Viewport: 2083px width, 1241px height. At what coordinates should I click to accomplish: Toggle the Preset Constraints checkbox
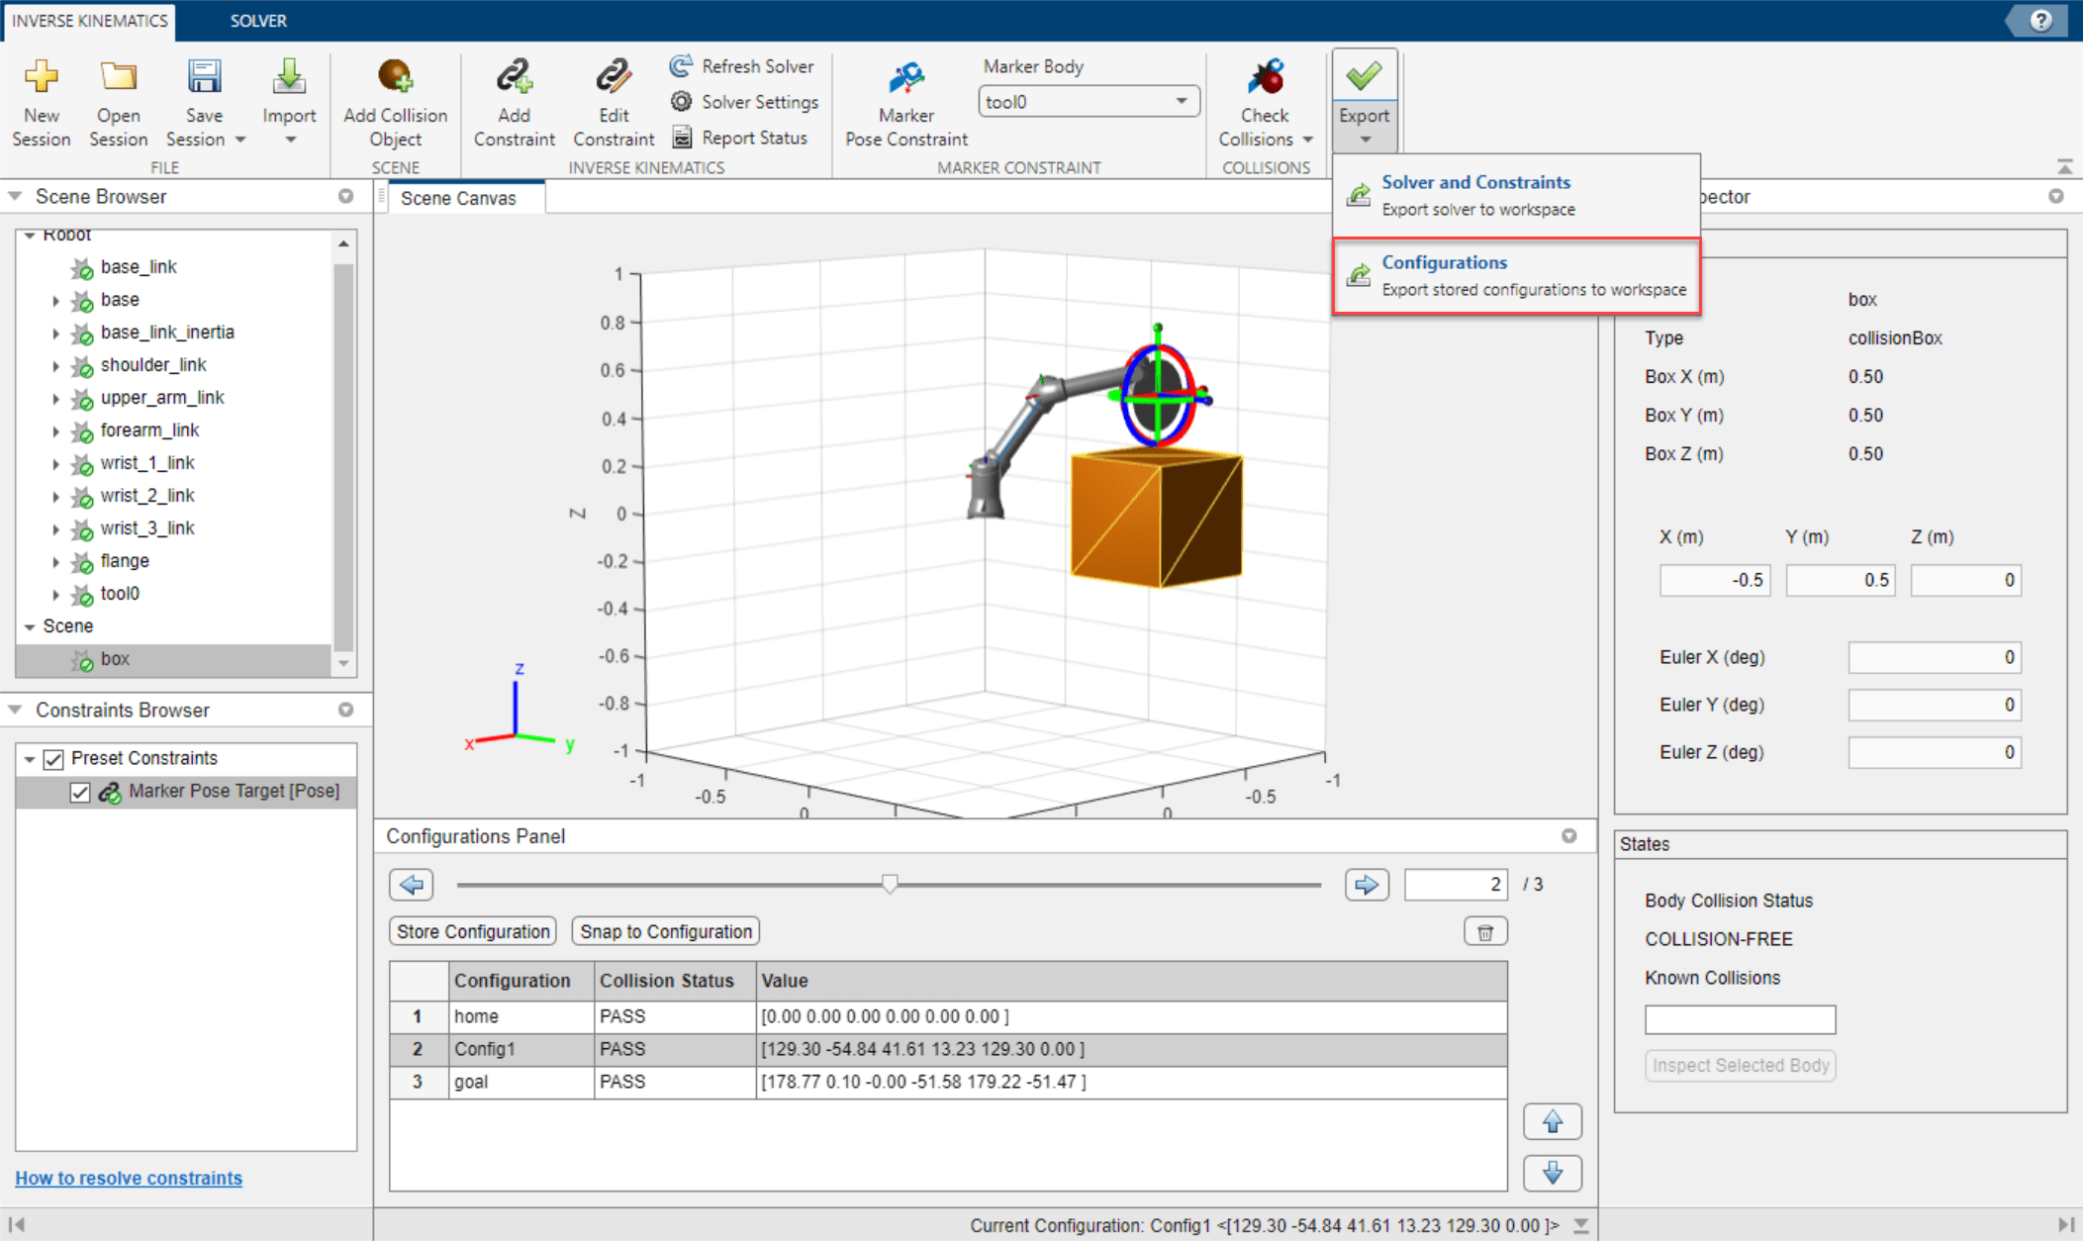53,759
